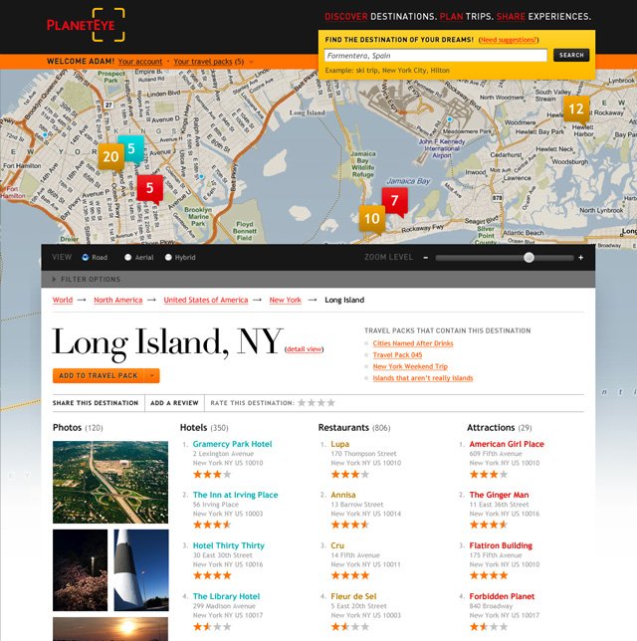637x641 pixels.
Task: Select the Aerial map view
Action: (128, 258)
